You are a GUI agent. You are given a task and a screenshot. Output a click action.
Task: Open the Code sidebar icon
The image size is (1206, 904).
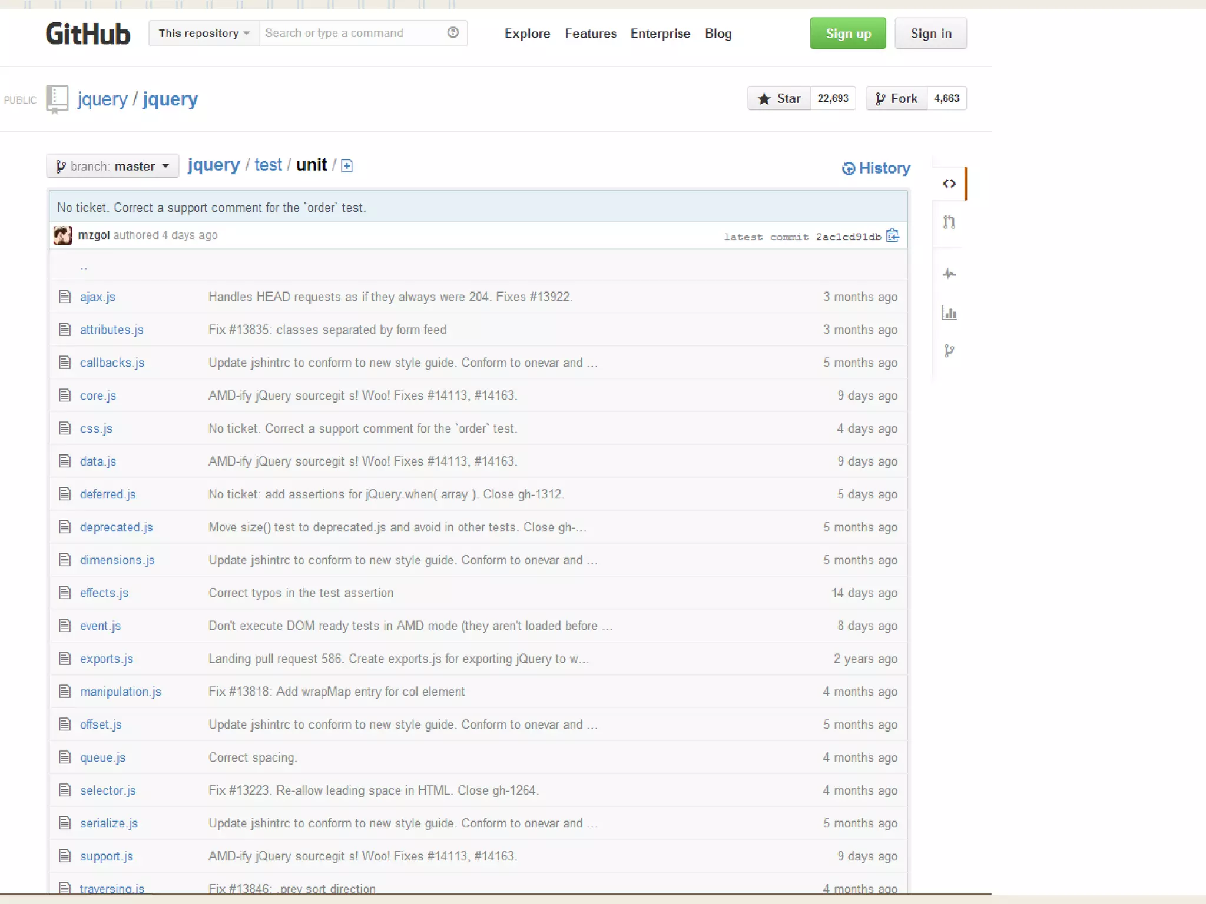pyautogui.click(x=949, y=184)
